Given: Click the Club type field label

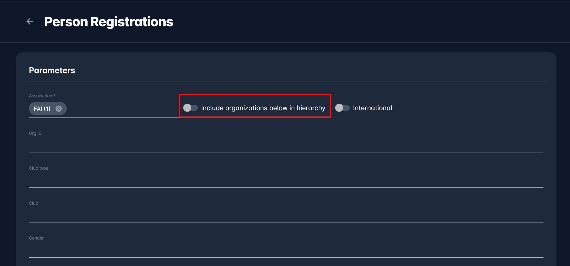Looking at the screenshot, I should [39, 168].
